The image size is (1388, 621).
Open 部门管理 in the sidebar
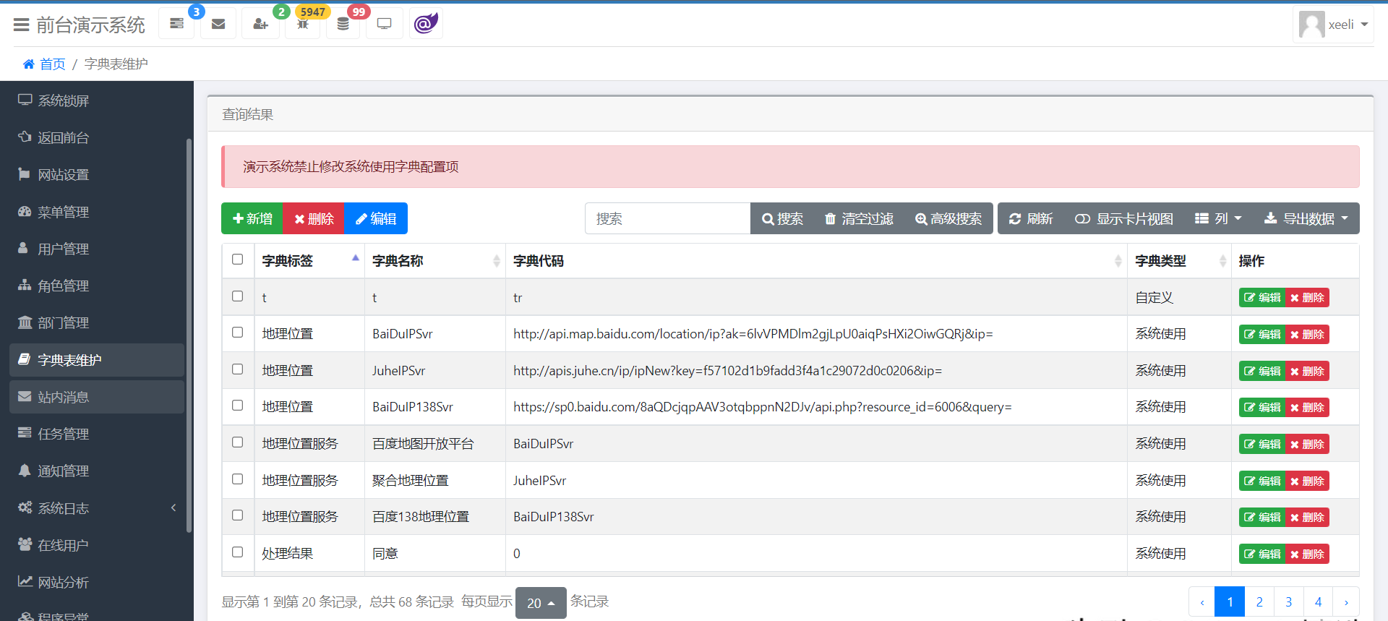click(97, 322)
